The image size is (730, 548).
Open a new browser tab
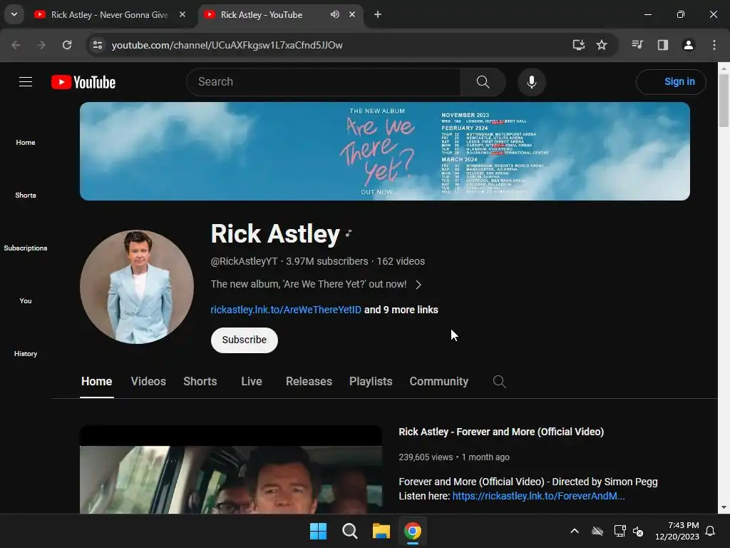tap(378, 14)
